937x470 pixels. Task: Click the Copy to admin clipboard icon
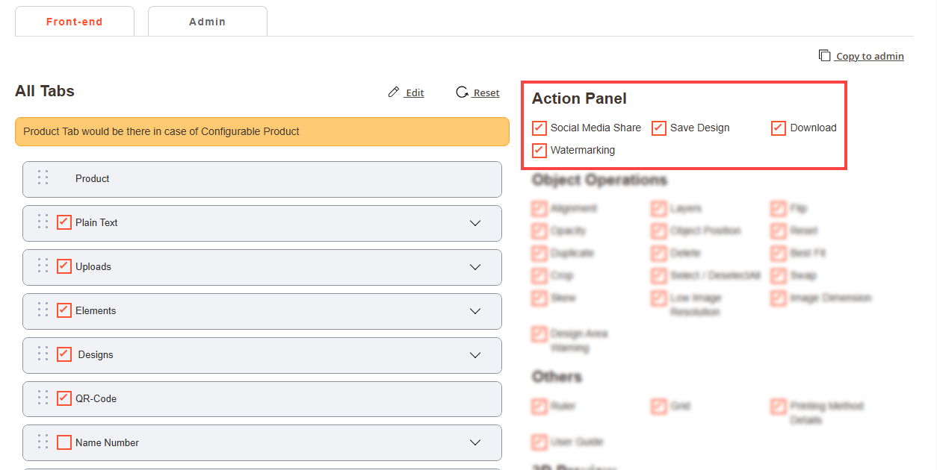coord(824,56)
